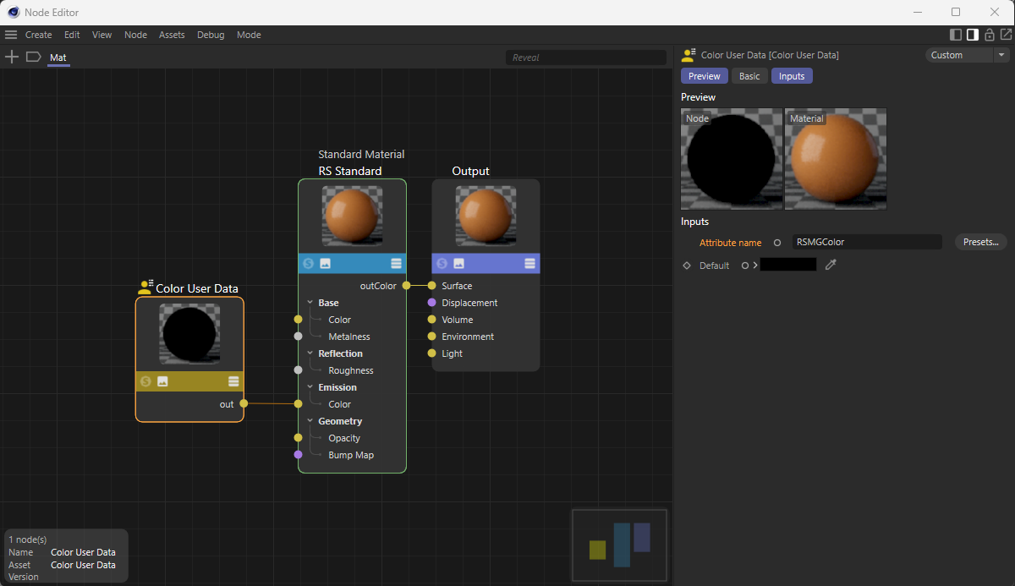Switch to the Basic tab

click(x=749, y=76)
